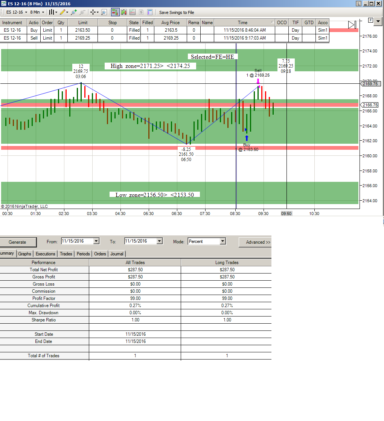Click the OCO column header
The image size is (384, 421).
pos(282,23)
